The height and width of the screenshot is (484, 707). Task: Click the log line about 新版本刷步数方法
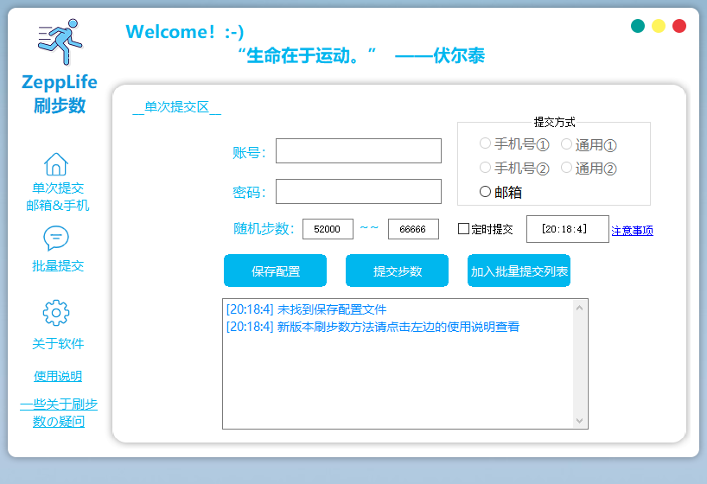[373, 327]
